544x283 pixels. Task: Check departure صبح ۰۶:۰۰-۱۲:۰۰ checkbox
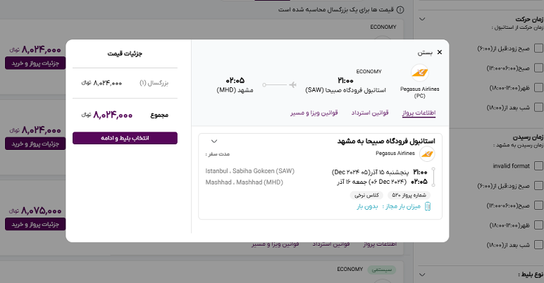pyautogui.click(x=538, y=68)
